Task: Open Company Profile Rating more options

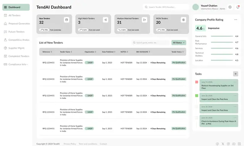Action: point(236,20)
